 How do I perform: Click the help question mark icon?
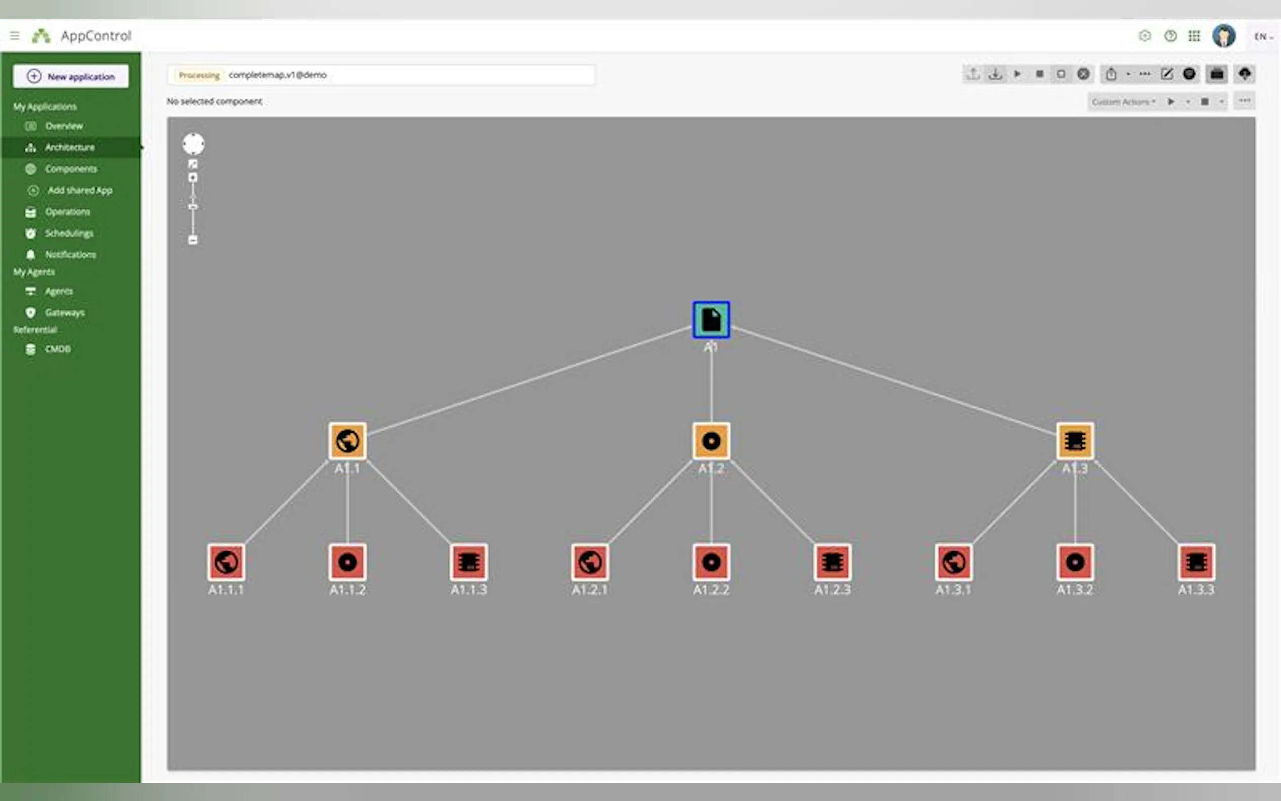pyautogui.click(x=1171, y=36)
